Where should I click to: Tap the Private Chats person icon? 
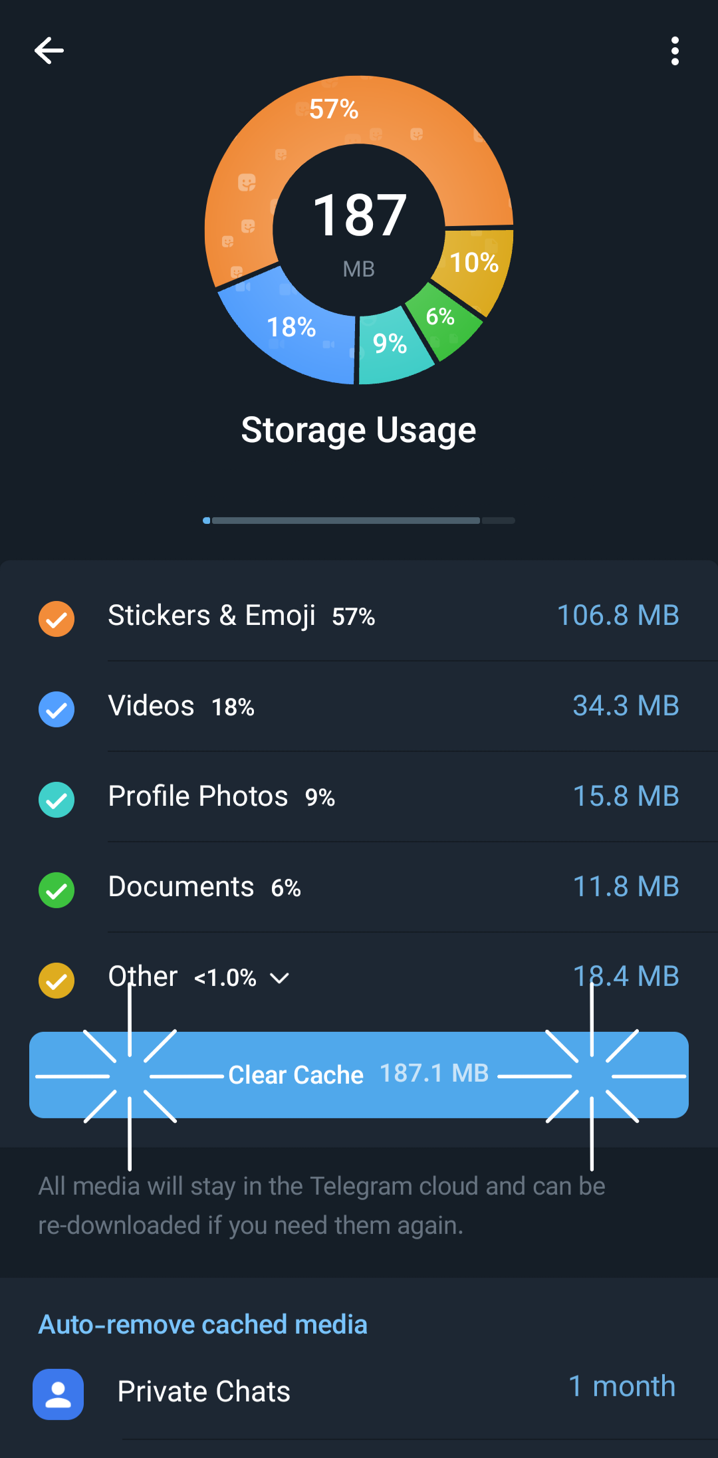pos(58,1394)
